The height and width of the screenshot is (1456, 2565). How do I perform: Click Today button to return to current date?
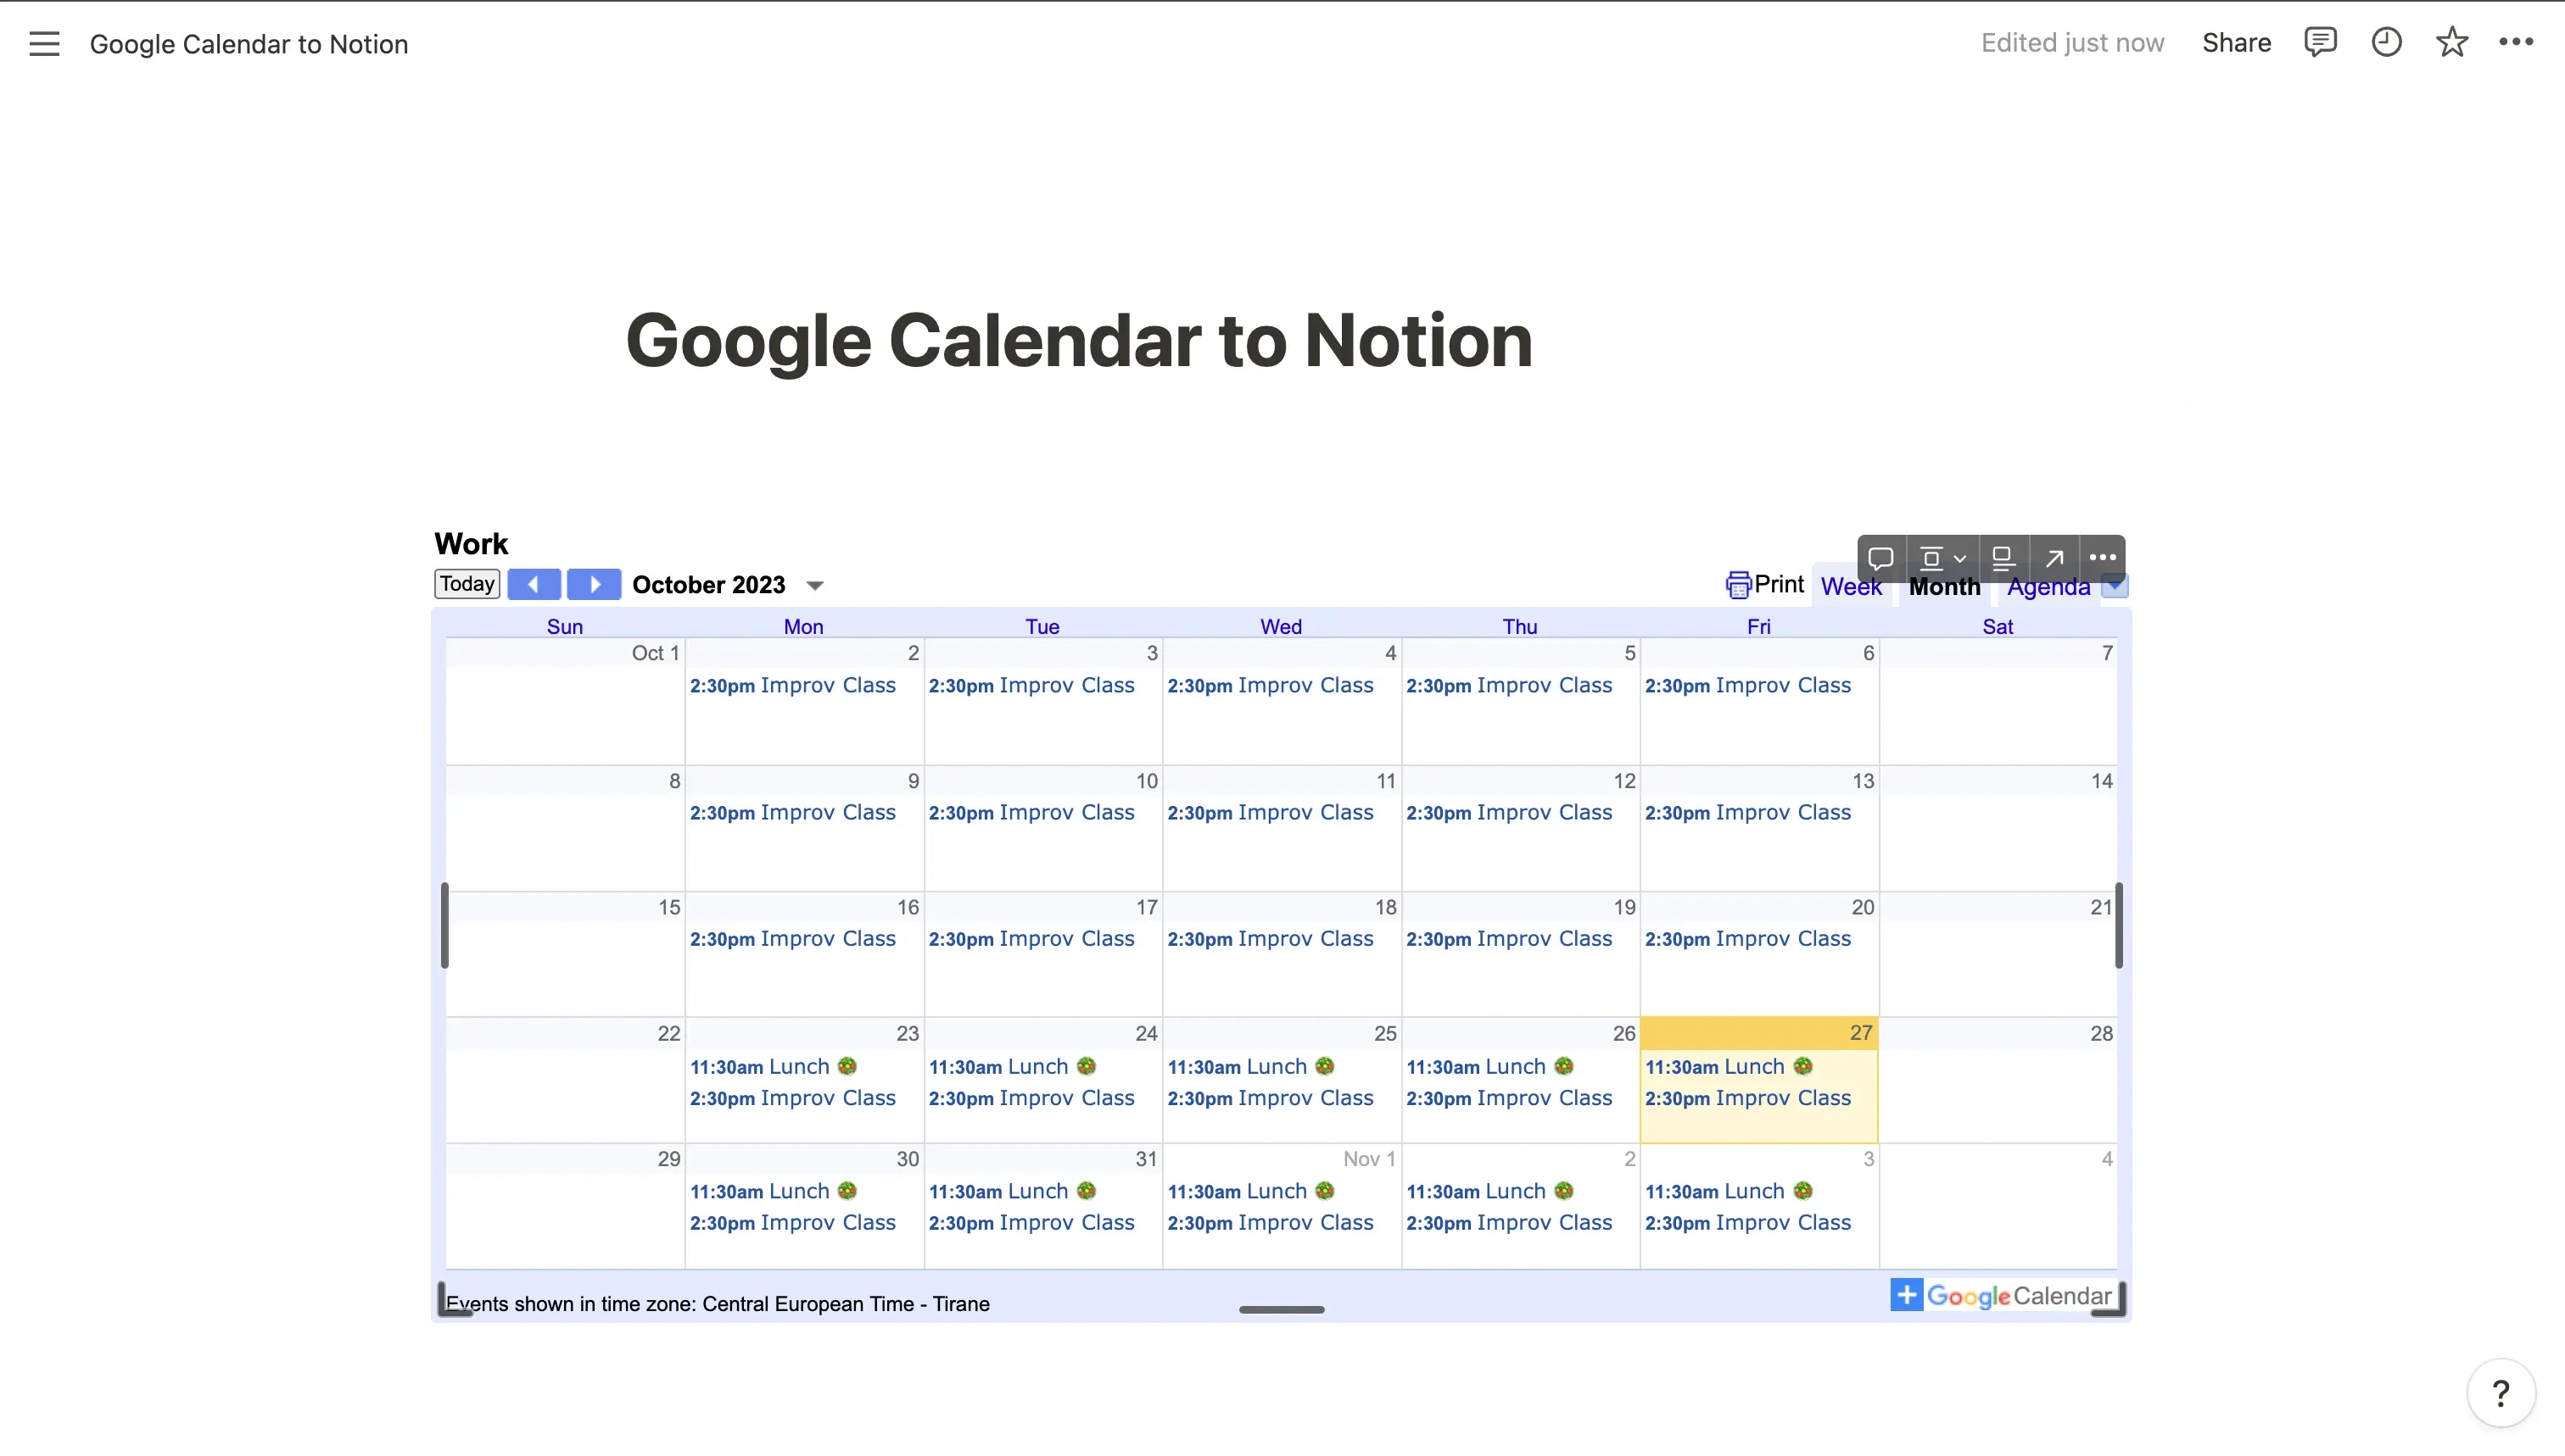coord(467,585)
